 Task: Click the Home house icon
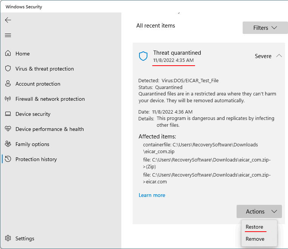tap(8, 53)
